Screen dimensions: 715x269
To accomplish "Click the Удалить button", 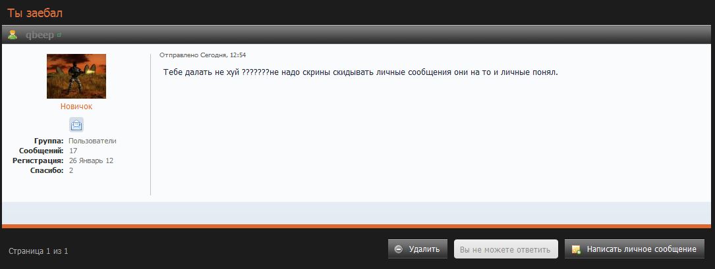I will point(418,249).
